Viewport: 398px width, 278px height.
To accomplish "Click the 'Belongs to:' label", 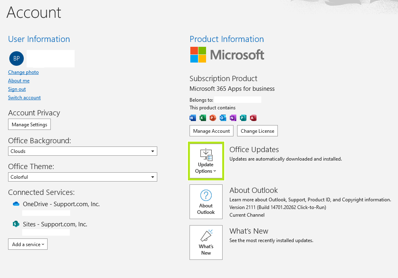I will tap(201, 100).
